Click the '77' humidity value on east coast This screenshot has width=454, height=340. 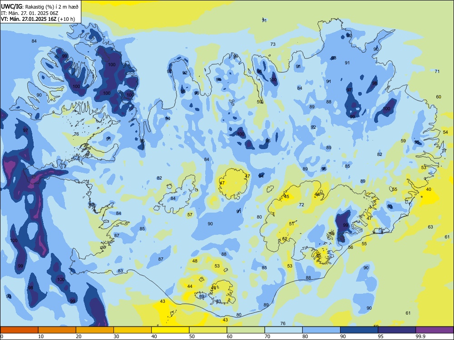(x=444, y=151)
